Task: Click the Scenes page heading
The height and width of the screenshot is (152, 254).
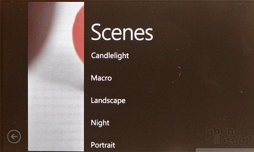Action: click(x=122, y=32)
